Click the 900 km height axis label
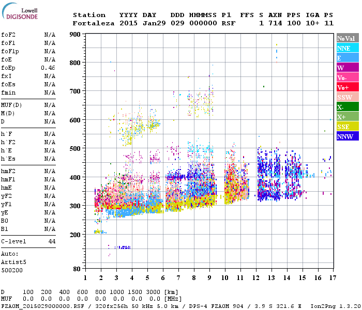This screenshot has height=310, width=362. (75, 35)
